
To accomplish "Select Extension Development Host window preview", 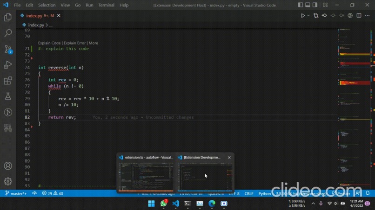I will pos(205,172).
